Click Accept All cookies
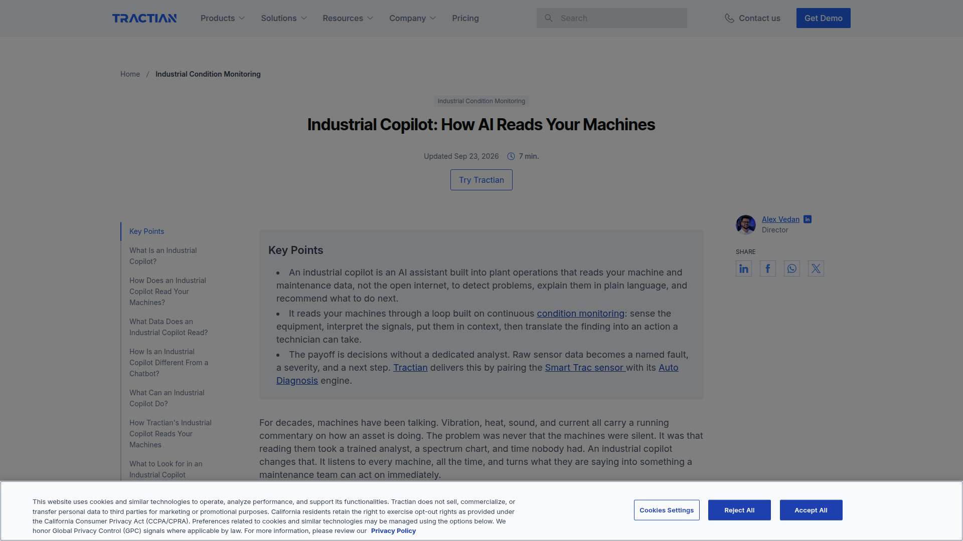 tap(811, 510)
